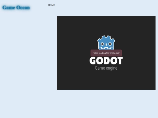
Task: Click the GODOT wordmark in the game canvas
Action: click(x=106, y=61)
